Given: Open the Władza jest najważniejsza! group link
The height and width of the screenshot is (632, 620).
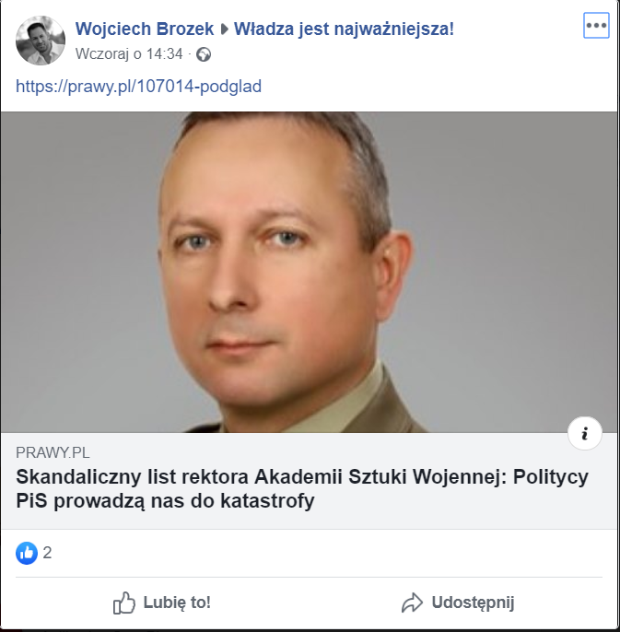Looking at the screenshot, I should point(344,29).
